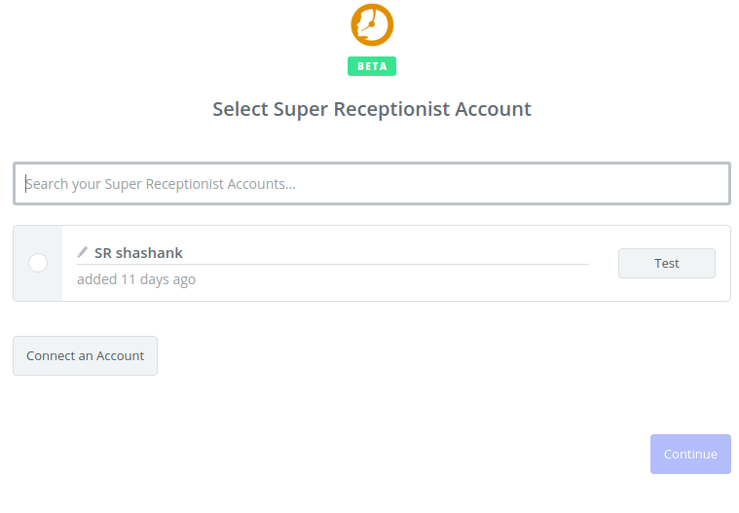Click the gray panel surrounding the radio button
739x513 pixels.
point(38,264)
